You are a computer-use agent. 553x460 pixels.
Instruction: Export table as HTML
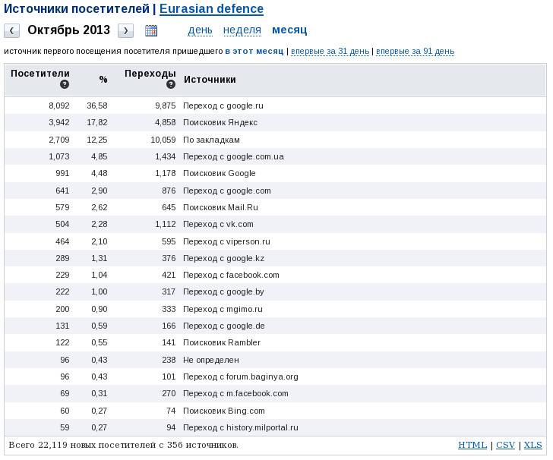472,445
